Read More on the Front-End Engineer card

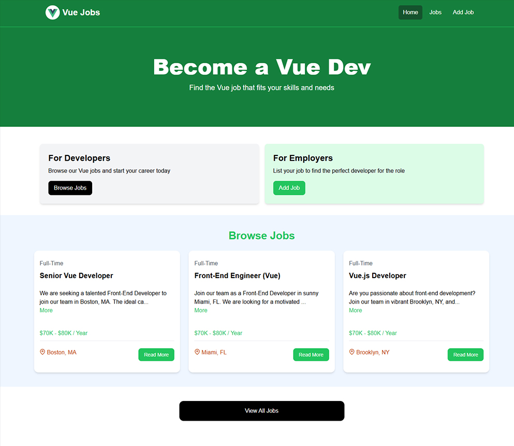point(311,354)
